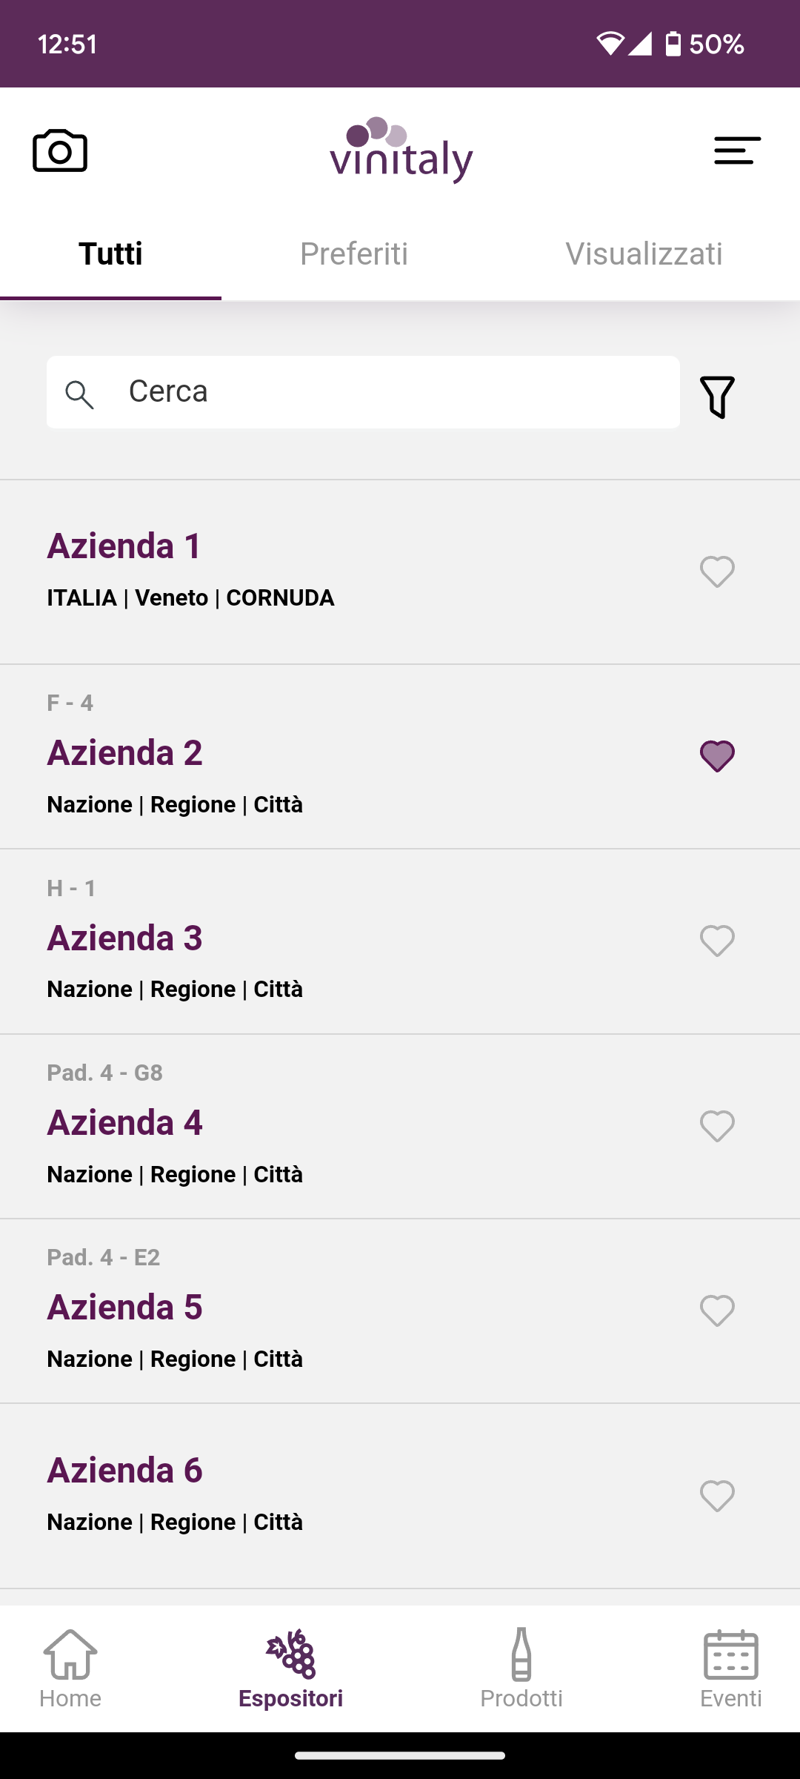Go to Home in bottom navigation
The image size is (800, 1779).
(70, 1668)
